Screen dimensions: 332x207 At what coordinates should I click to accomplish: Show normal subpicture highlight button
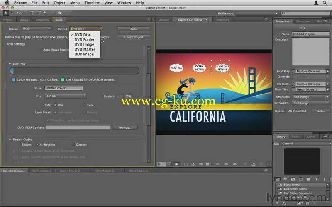[x=217, y=164]
